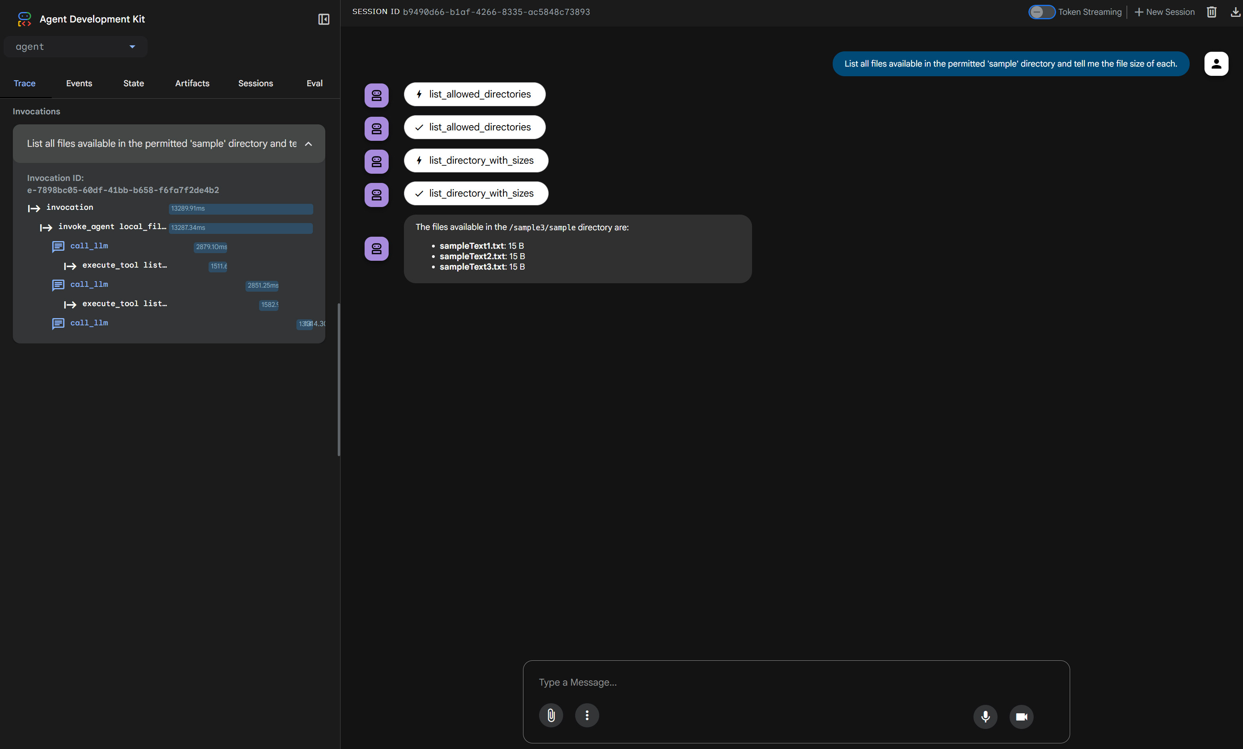Click the microphone icon
Image resolution: width=1243 pixels, height=749 pixels.
coord(985,716)
